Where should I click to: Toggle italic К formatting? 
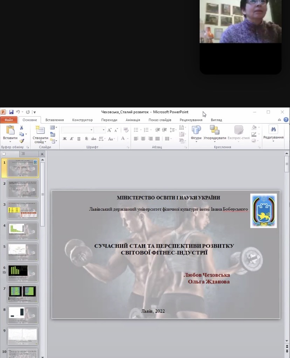(71, 139)
